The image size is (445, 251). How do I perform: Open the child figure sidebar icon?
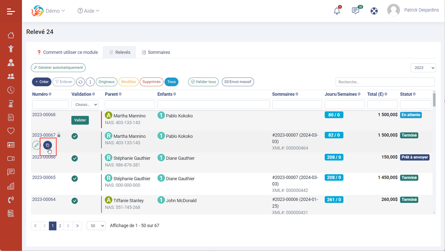(x=11, y=49)
